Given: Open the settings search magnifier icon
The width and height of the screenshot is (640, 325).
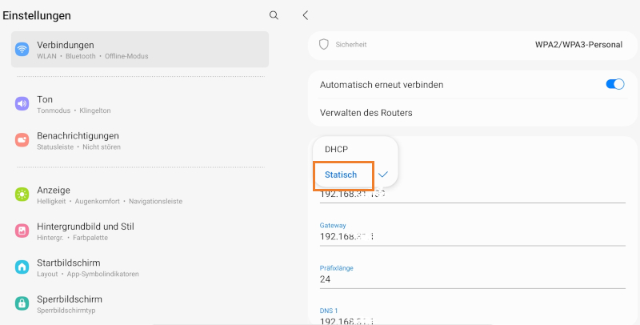Looking at the screenshot, I should pos(274,15).
